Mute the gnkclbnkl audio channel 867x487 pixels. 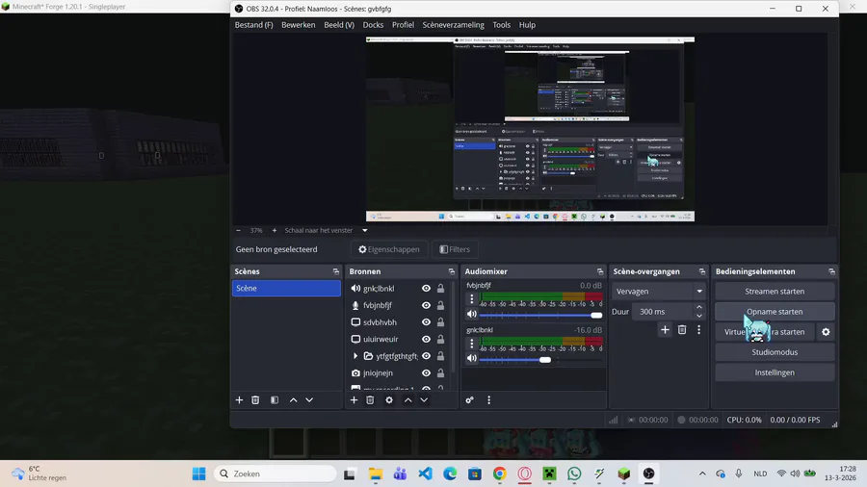(472, 358)
